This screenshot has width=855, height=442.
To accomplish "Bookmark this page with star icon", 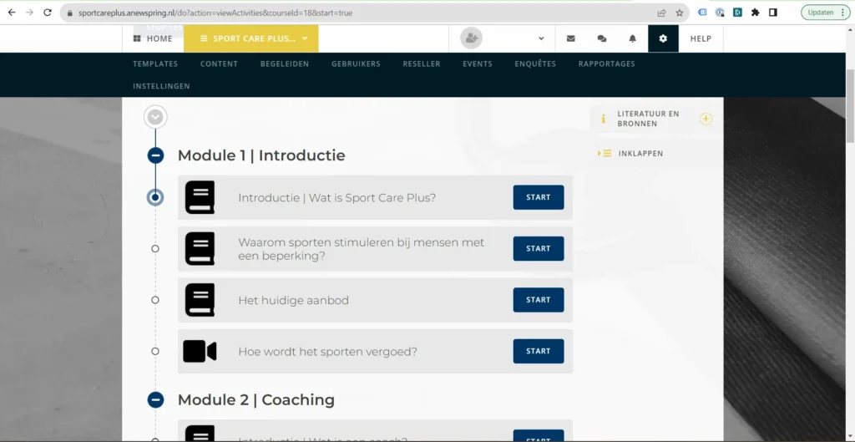I will coord(680,13).
